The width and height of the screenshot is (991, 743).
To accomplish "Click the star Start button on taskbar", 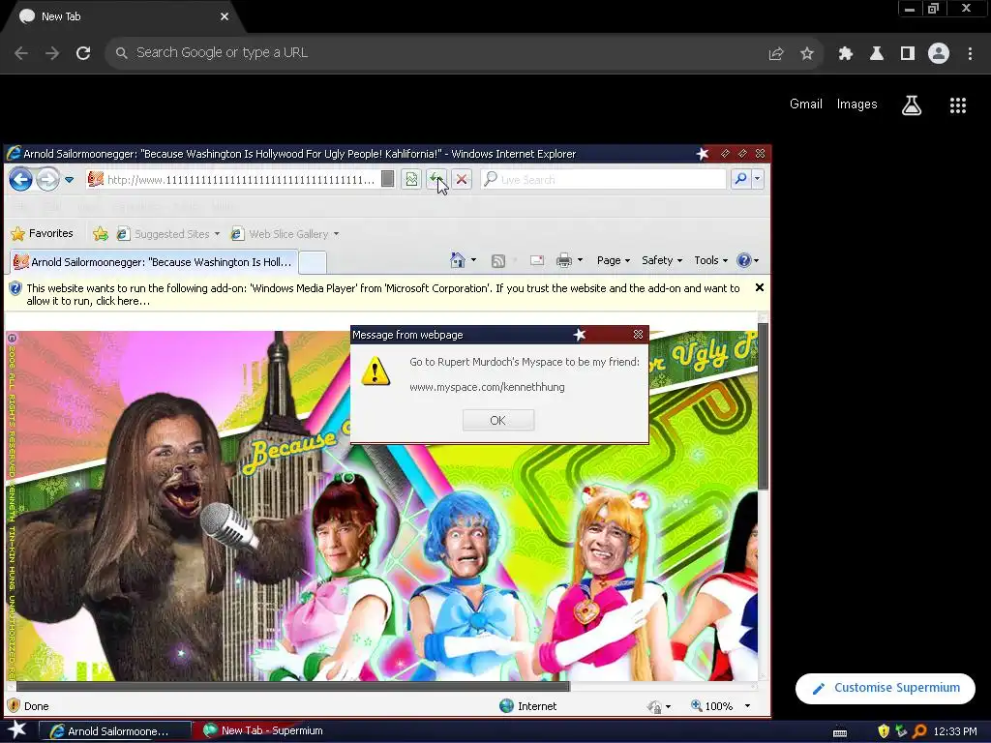I will [16, 730].
